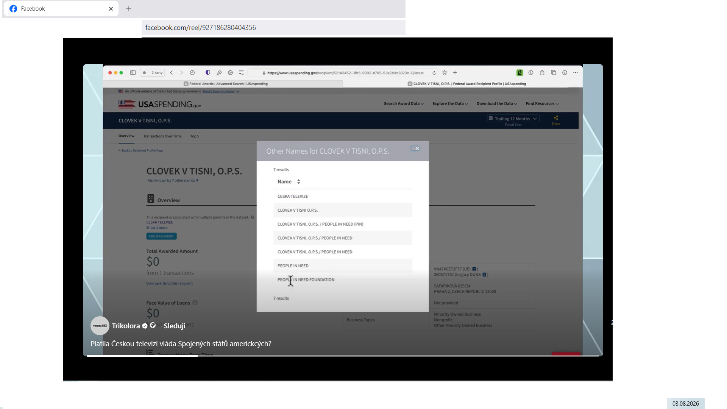Switch to the Federal Awards Advanced Search tab
The width and height of the screenshot is (727, 409).
226,84
